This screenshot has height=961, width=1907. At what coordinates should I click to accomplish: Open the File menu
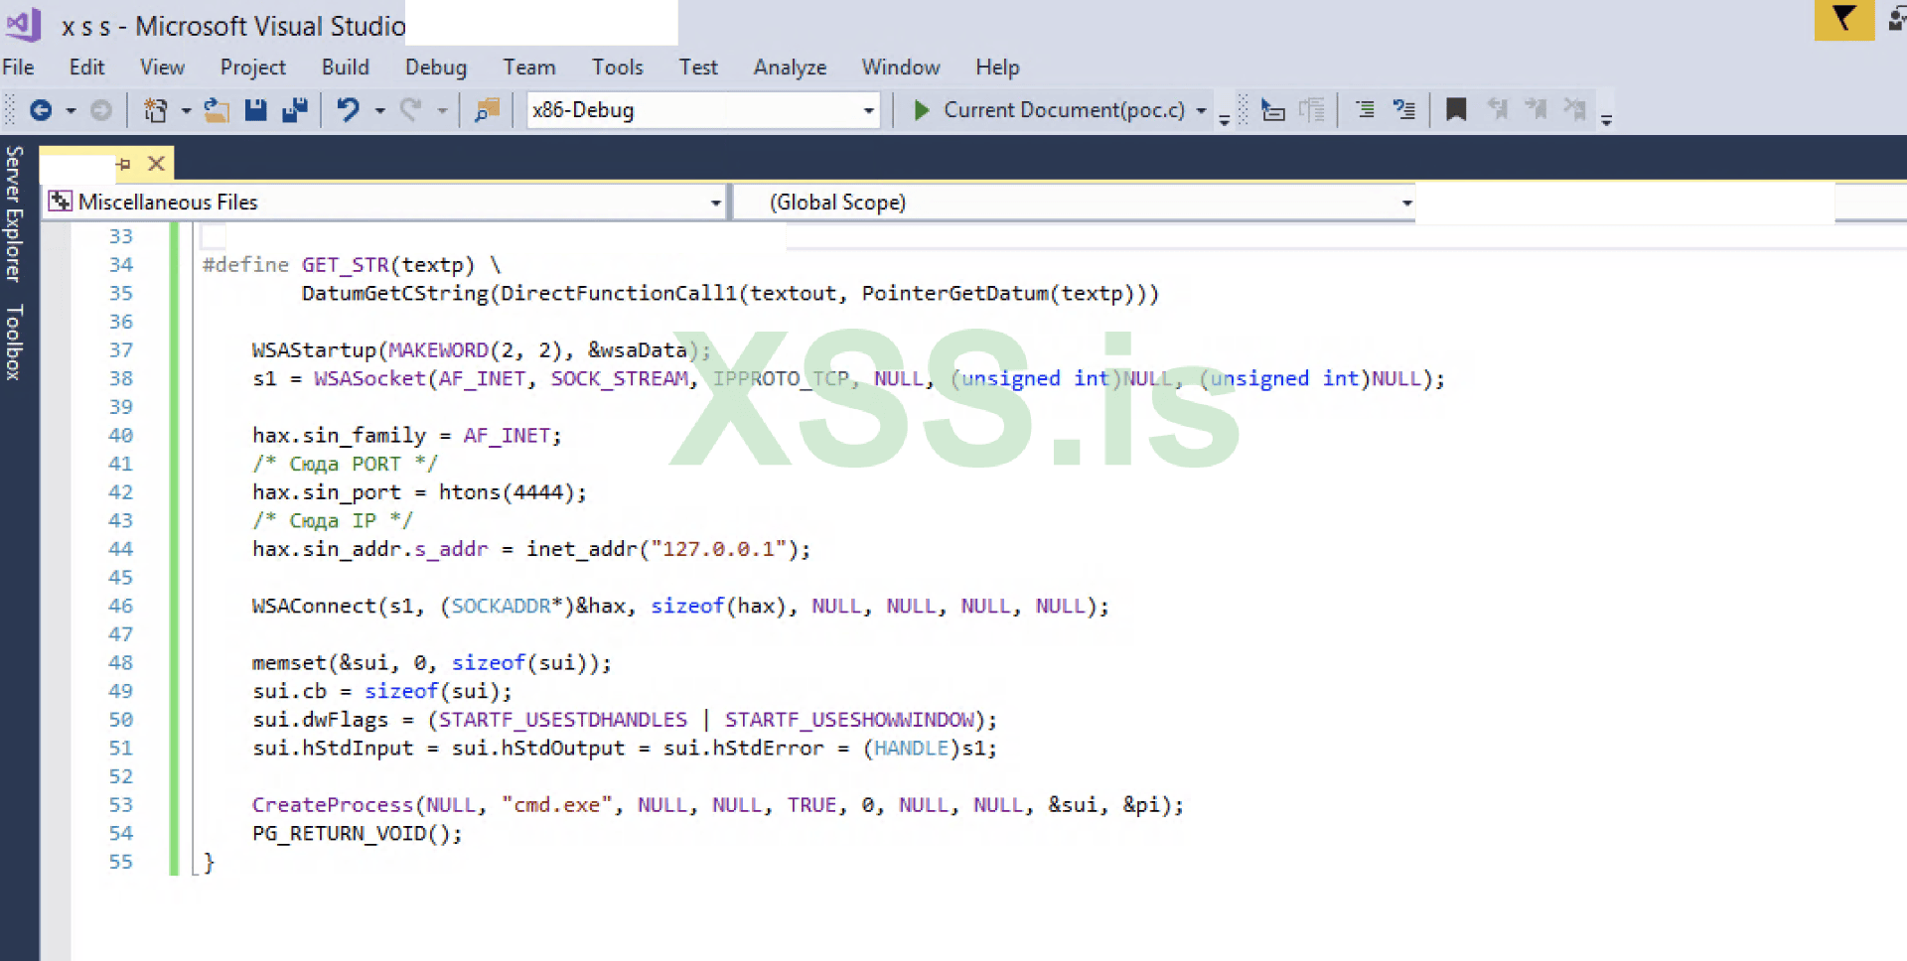coord(18,67)
